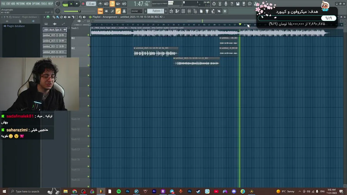
Task: Select _FREE_6lack_Type_B picker clip
Action: point(54,30)
